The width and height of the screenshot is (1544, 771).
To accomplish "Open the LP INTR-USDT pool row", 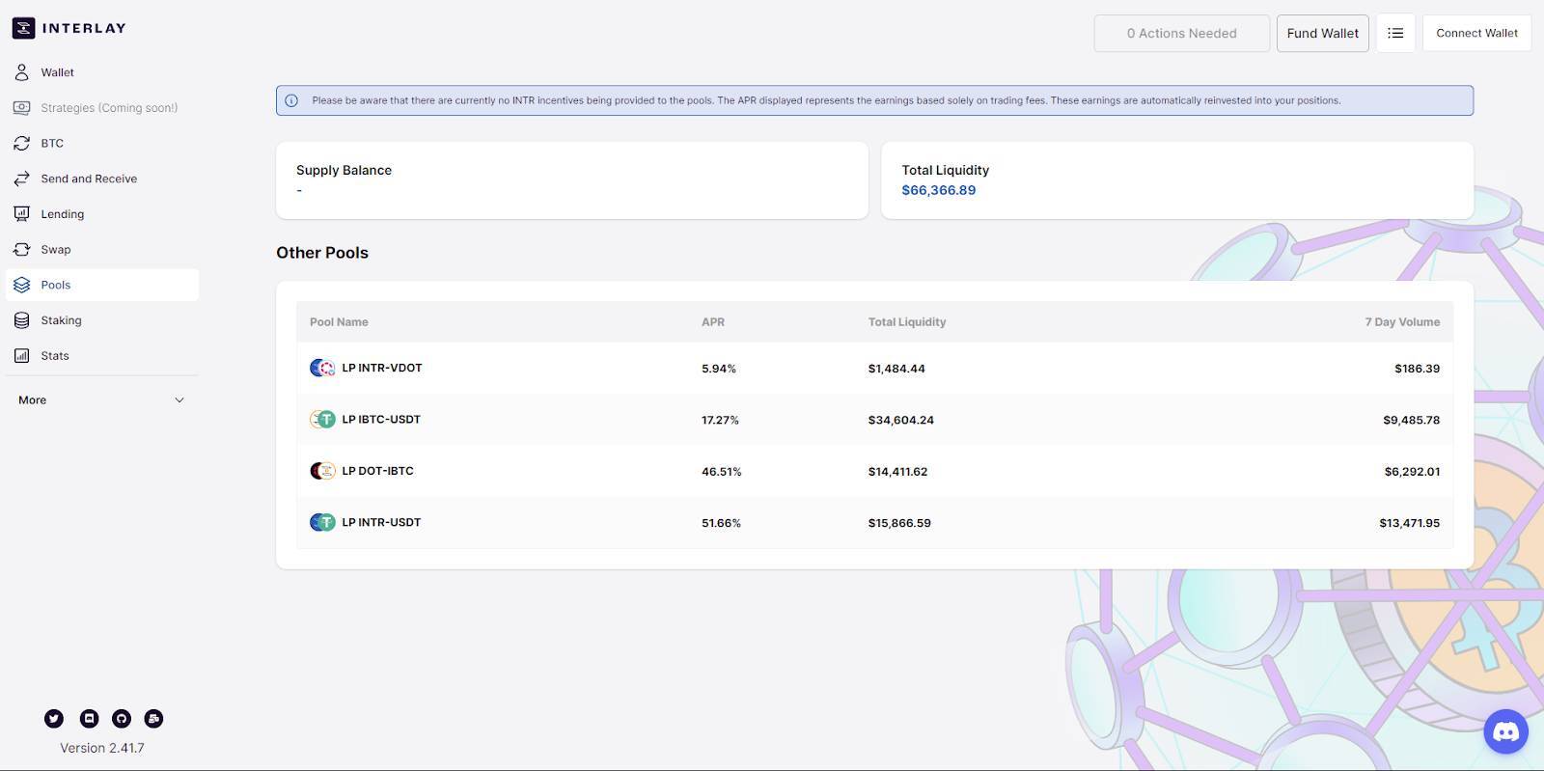I will 874,522.
